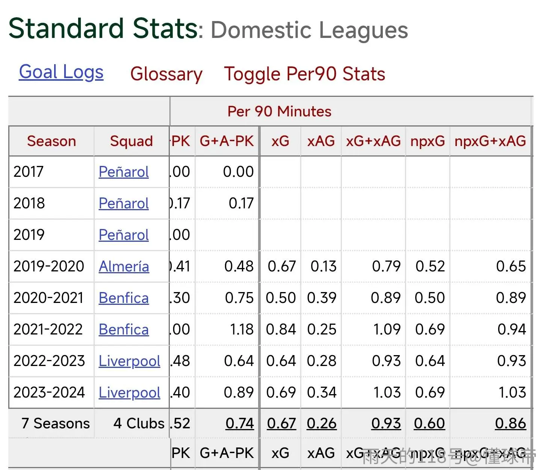
Task: Open Peñarol squad link for 2019
Action: [124, 235]
